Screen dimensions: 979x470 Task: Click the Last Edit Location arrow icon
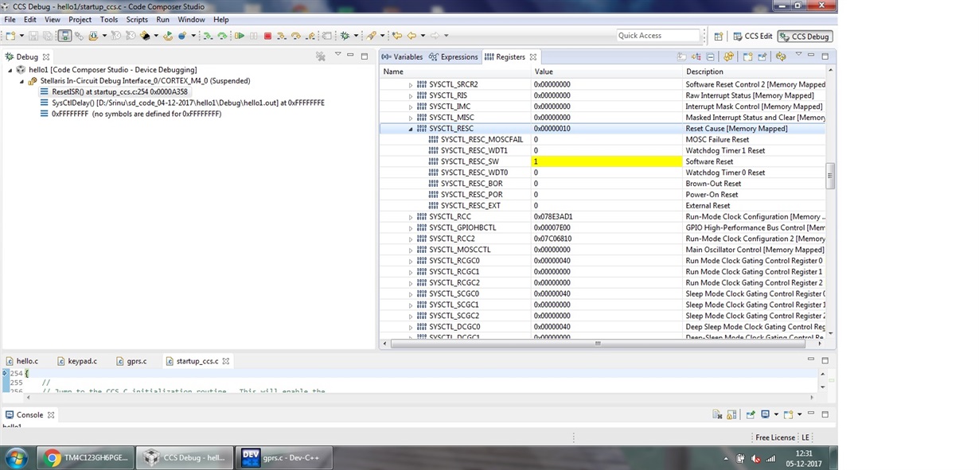pos(396,36)
